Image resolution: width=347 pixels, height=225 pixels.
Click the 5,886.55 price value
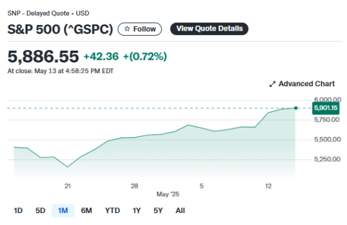point(43,56)
